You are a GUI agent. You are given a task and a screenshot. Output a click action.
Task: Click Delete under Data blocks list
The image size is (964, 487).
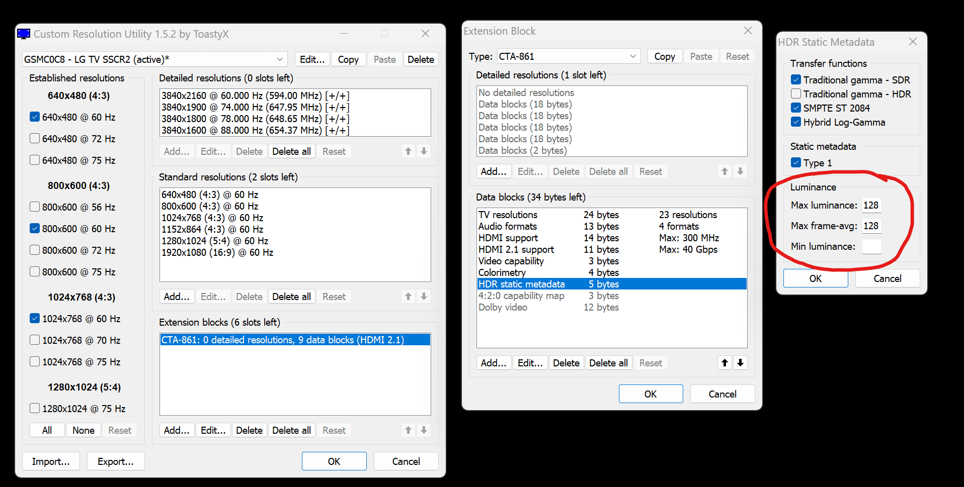point(567,363)
